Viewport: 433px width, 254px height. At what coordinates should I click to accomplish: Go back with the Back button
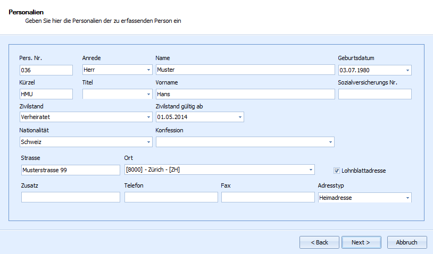pos(319,242)
